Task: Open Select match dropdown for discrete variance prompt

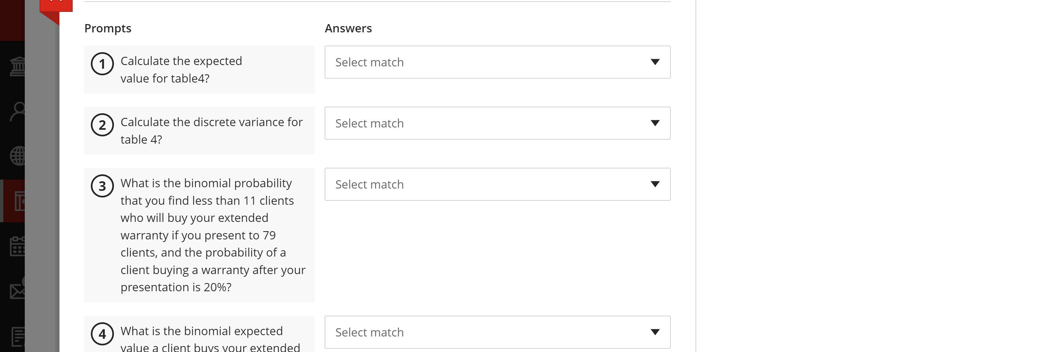Action: [497, 123]
